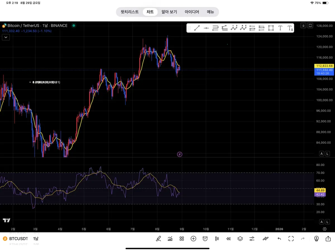Toggle log scale L on RSI pane

click(327, 222)
